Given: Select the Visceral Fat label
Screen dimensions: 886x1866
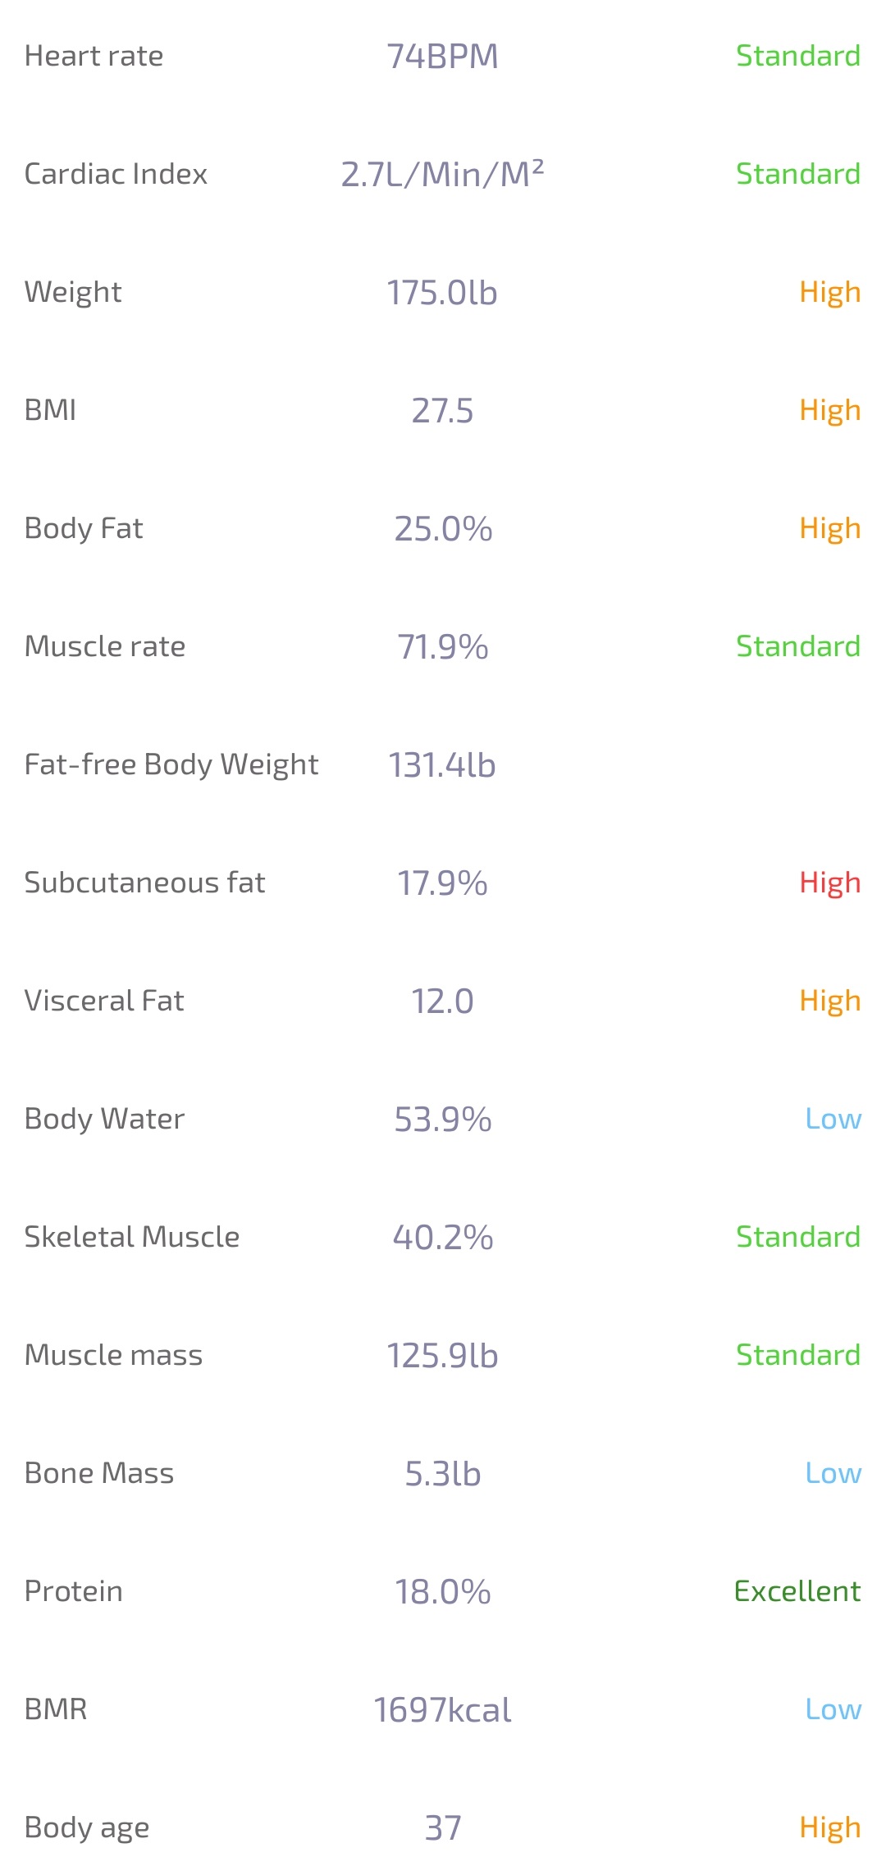Looking at the screenshot, I should (104, 1001).
